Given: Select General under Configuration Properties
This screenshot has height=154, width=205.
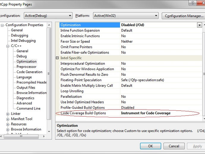Looking at the screenshot, I should click(17, 30).
